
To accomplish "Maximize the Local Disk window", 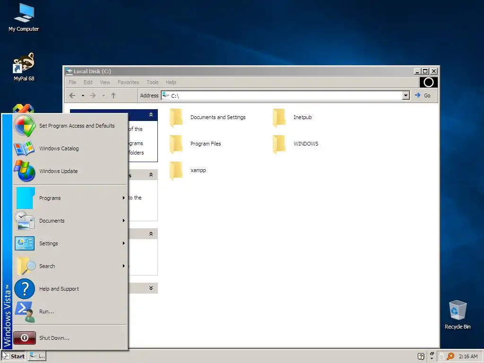I will point(425,71).
